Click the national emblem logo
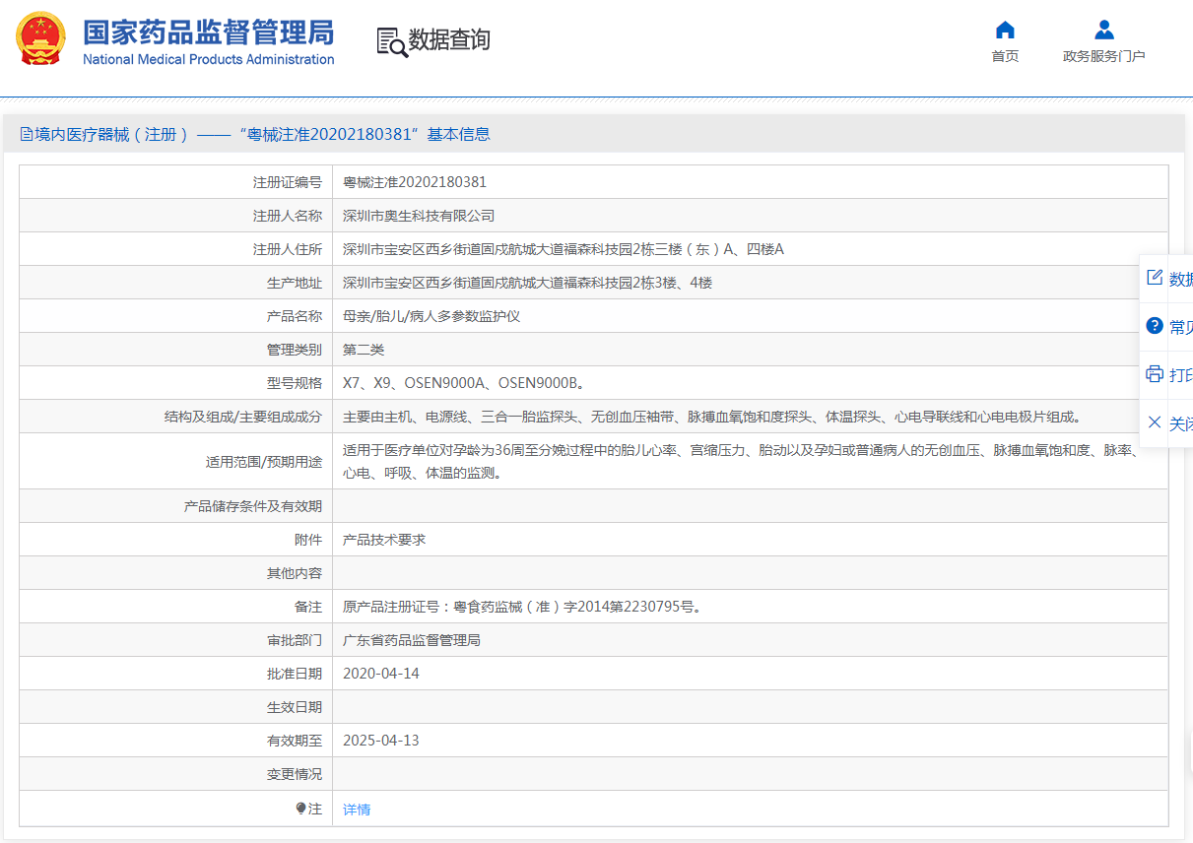Image resolution: width=1193 pixels, height=843 pixels. pyautogui.click(x=41, y=39)
